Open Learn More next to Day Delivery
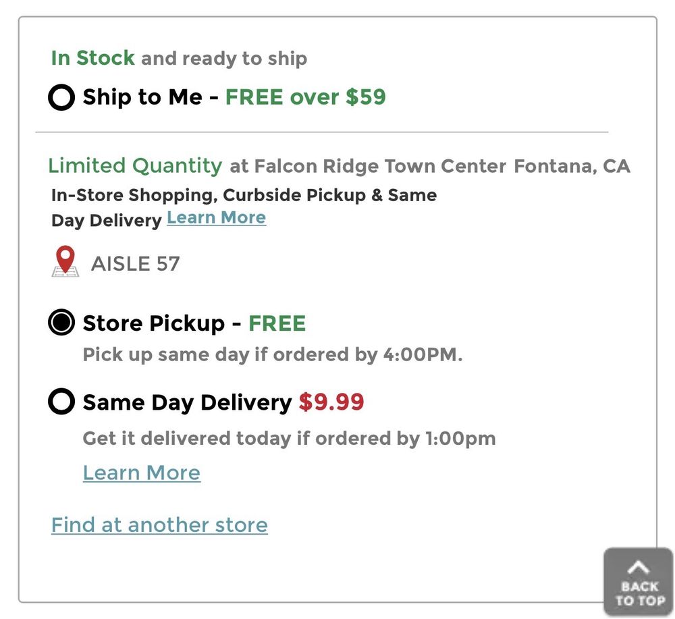The height and width of the screenshot is (619, 675). coord(217,218)
